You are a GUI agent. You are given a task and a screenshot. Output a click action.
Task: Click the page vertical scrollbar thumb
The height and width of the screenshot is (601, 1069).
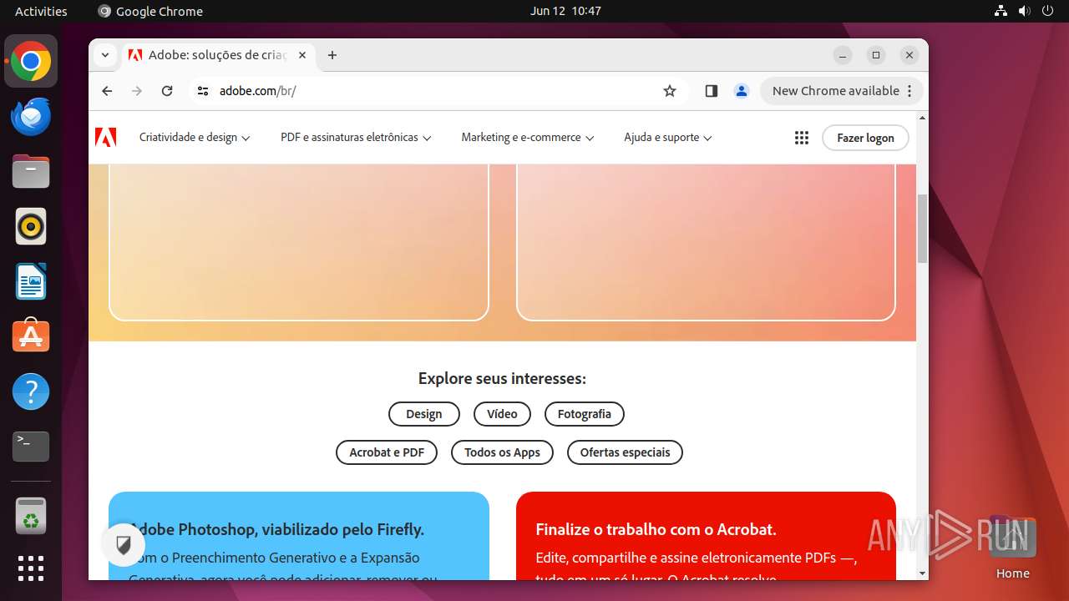point(922,229)
